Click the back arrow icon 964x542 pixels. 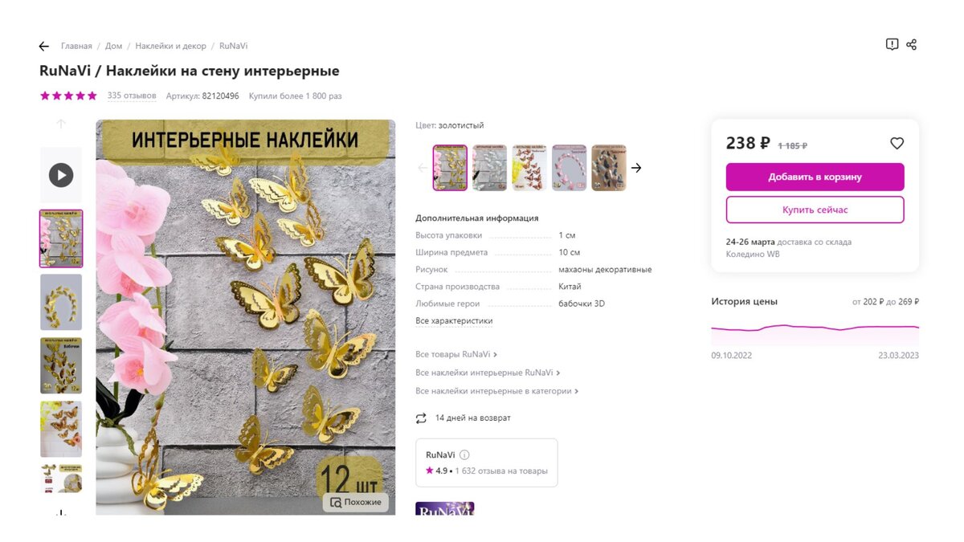44,47
